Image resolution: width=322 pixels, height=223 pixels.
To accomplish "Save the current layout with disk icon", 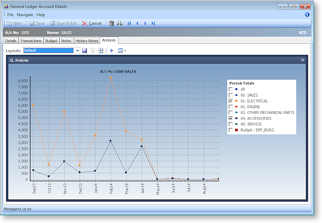I will click(x=85, y=51).
